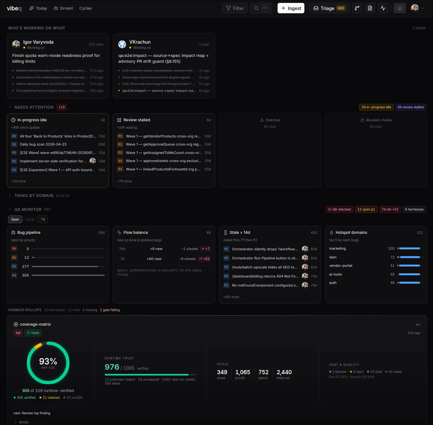Click the +52 trend badge in Flow balance
Image resolution: width=433 pixels, height=425 pixels.
click(204, 259)
